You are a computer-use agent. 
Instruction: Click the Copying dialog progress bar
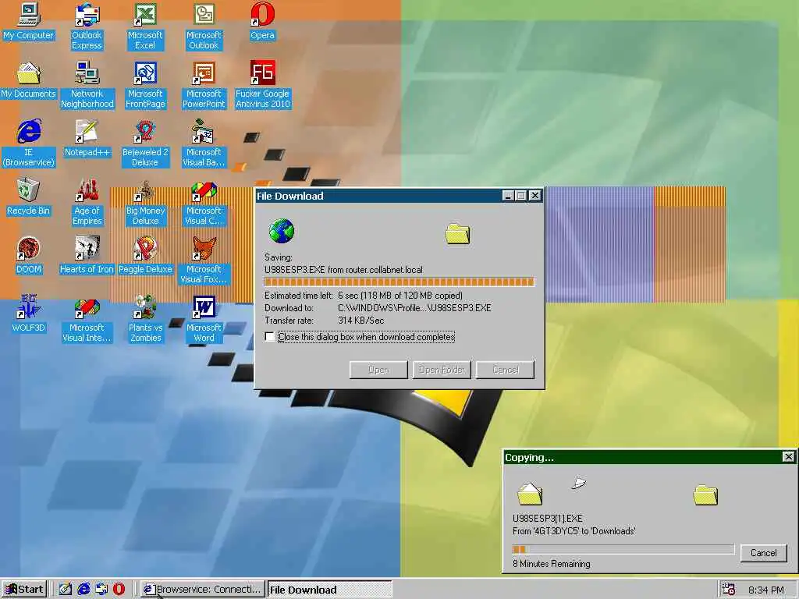[x=623, y=549]
